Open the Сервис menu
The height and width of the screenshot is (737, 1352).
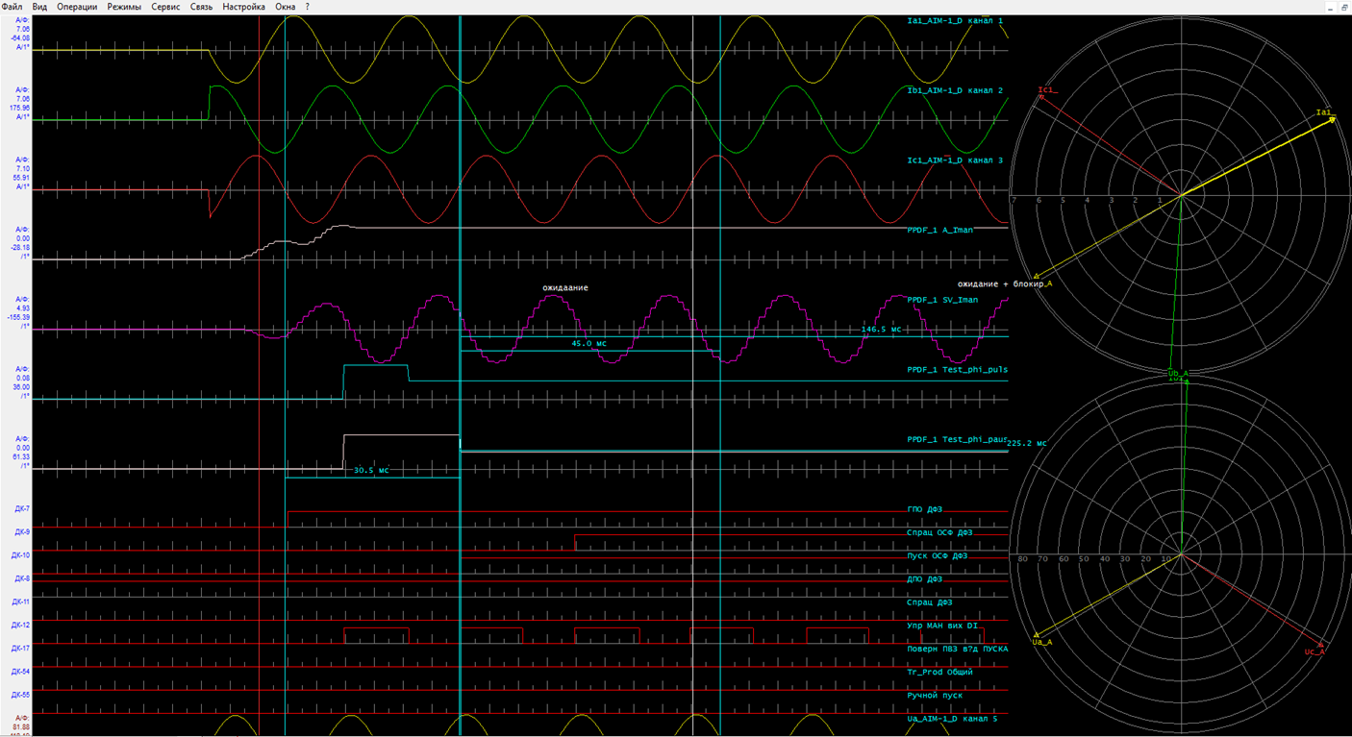[x=165, y=7]
